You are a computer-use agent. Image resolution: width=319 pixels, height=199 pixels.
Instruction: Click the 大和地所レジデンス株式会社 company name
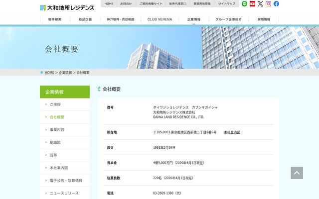pyautogui.click(x=174, y=112)
